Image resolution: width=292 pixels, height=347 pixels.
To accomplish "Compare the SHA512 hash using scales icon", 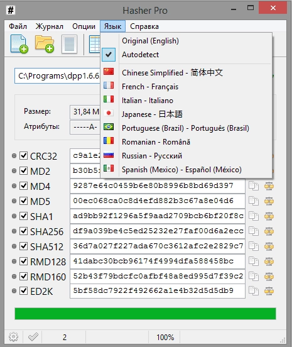I will 269,246.
